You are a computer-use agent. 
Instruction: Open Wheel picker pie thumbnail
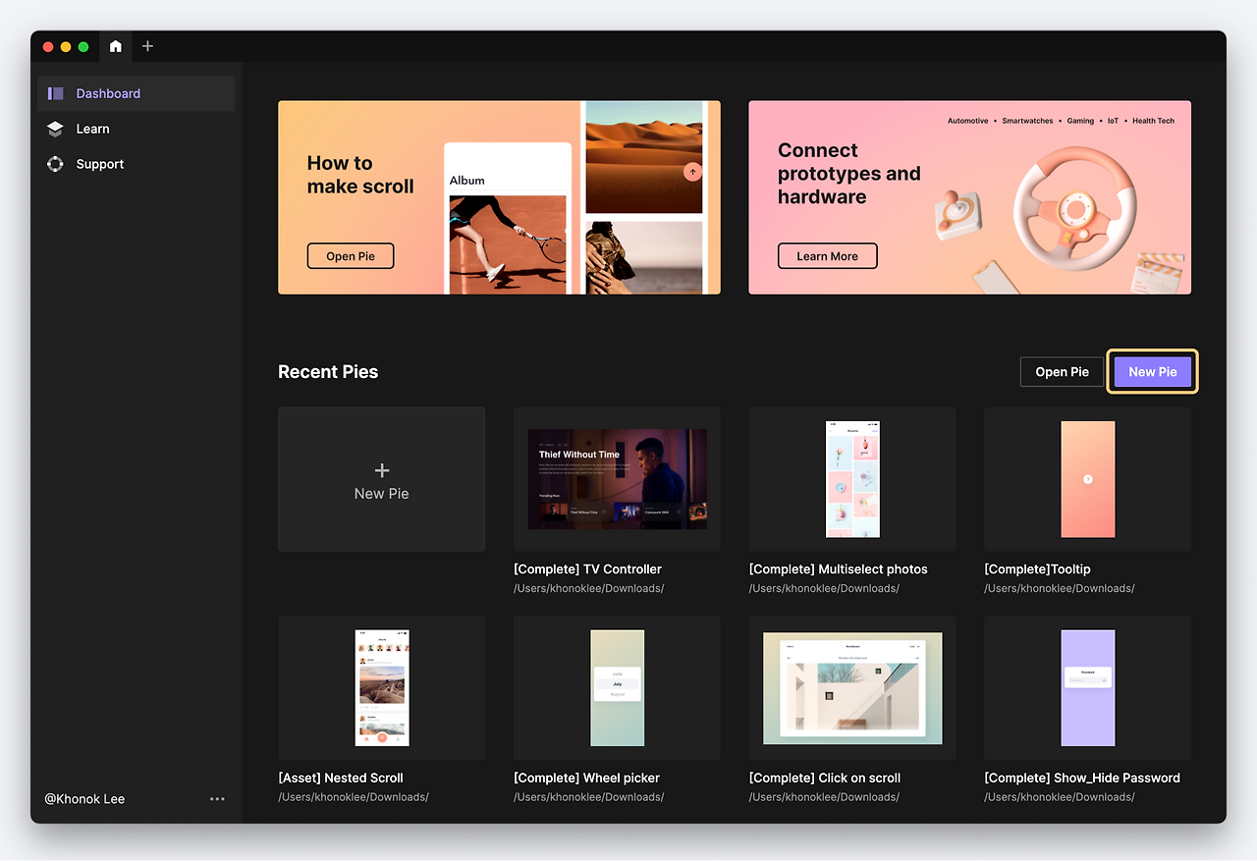pyautogui.click(x=617, y=688)
